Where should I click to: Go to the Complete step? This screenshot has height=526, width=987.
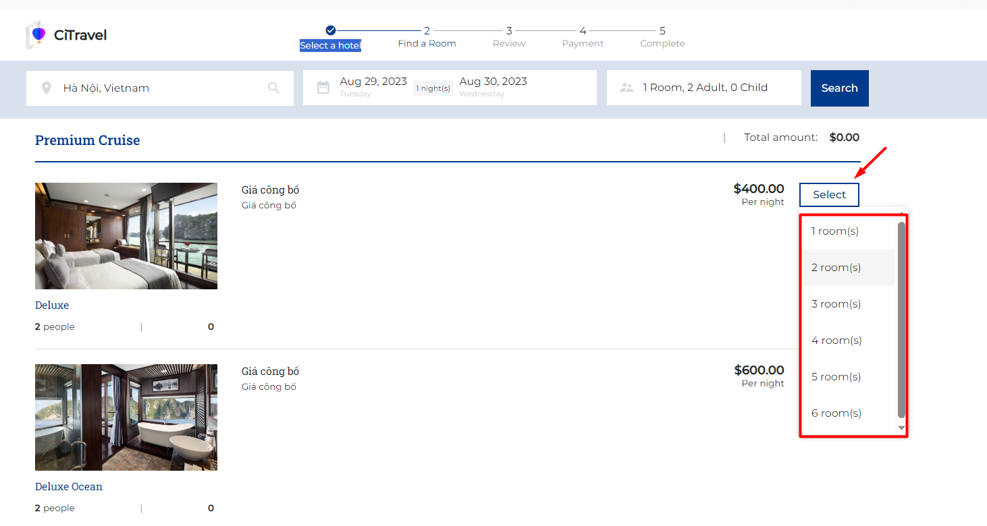click(662, 43)
